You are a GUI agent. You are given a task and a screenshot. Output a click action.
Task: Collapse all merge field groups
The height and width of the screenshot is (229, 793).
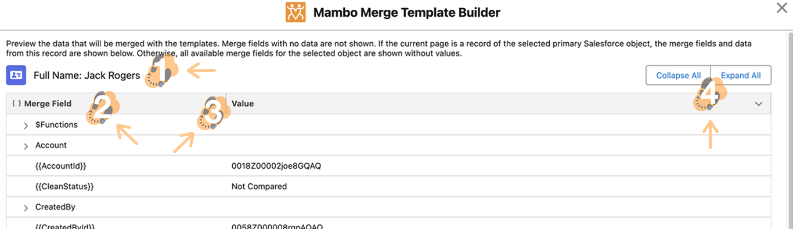678,75
